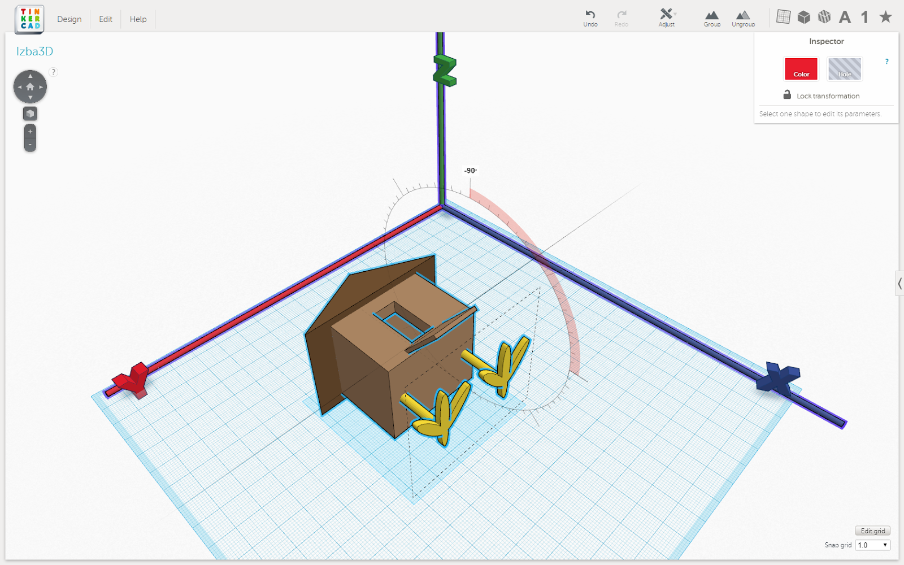The image size is (904, 565).
Task: Select the solid box shape icon
Action: [803, 17]
